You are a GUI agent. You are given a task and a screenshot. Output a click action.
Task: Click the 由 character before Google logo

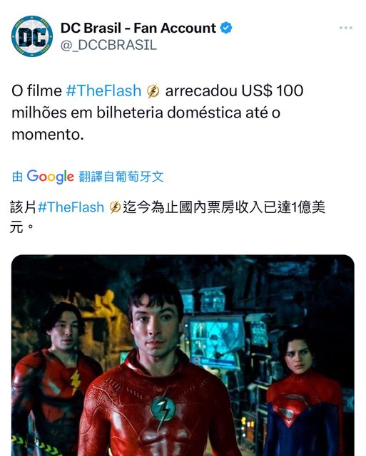(17, 177)
